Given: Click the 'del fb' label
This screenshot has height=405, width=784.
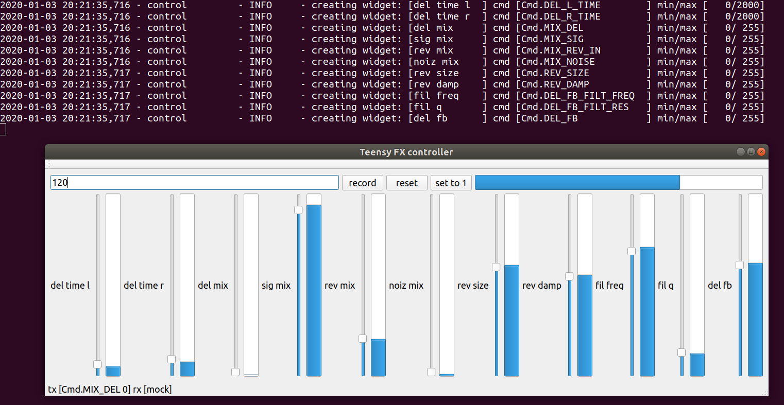Looking at the screenshot, I should point(720,285).
